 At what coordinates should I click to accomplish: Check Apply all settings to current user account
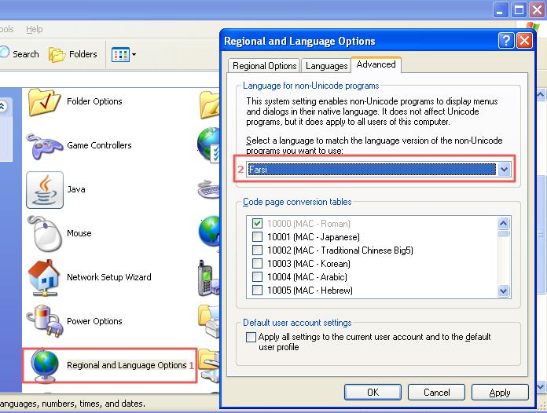coord(251,337)
